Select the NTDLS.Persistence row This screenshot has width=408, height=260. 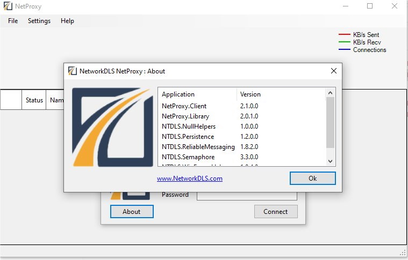click(242, 137)
